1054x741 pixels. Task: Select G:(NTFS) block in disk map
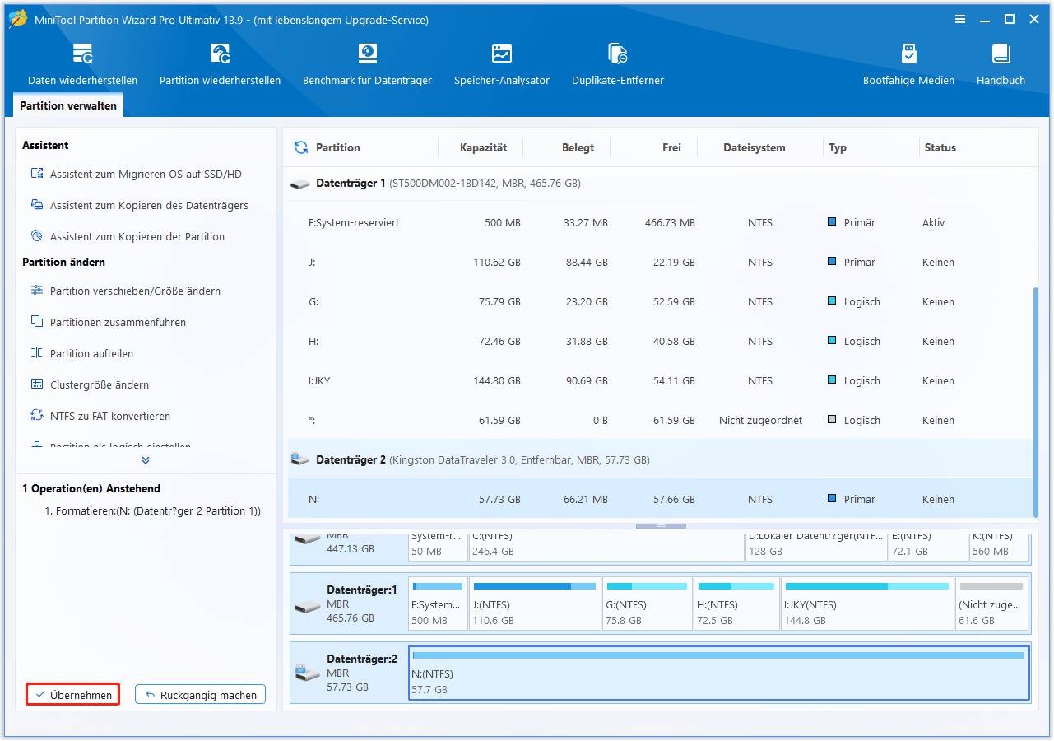tap(647, 603)
